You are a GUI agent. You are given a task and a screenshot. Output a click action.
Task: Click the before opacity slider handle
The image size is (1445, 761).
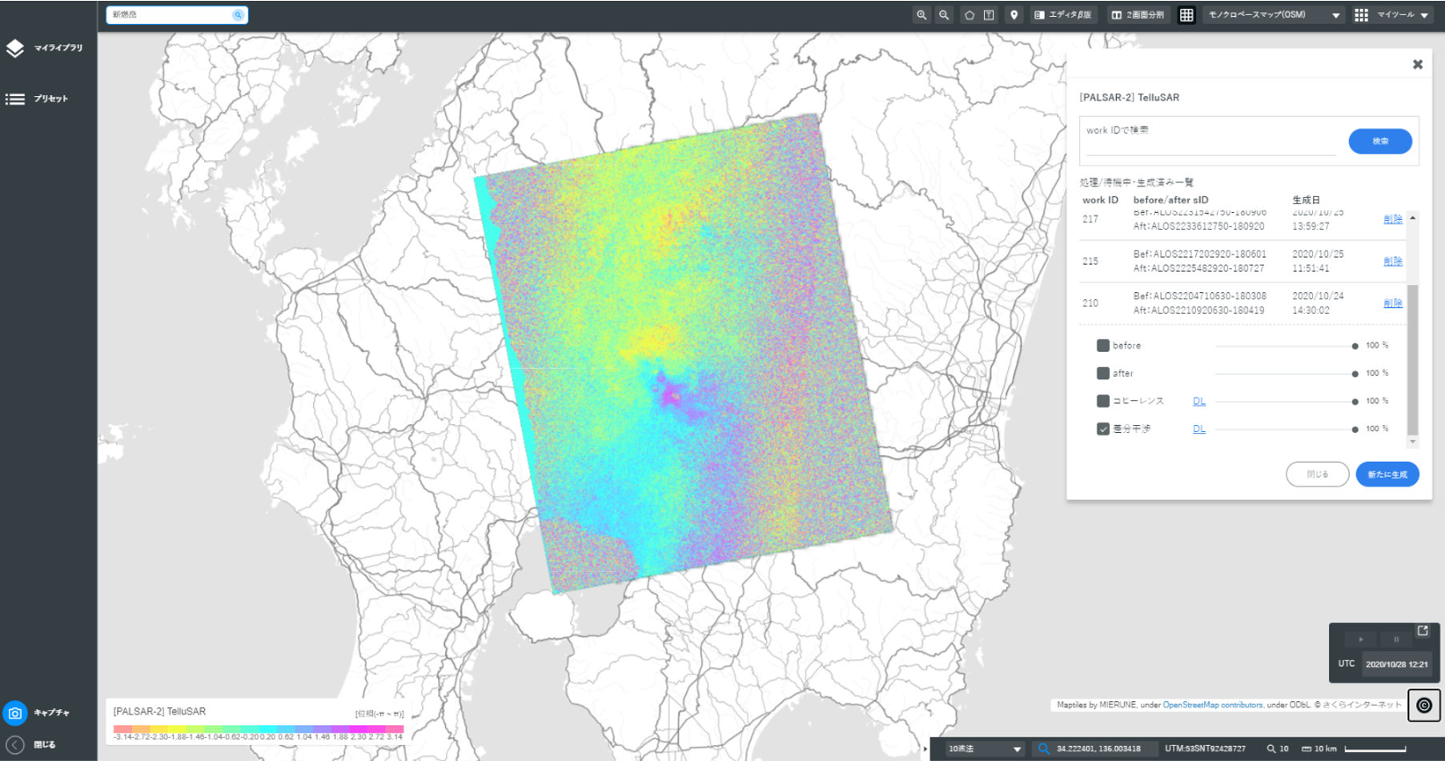(1355, 346)
